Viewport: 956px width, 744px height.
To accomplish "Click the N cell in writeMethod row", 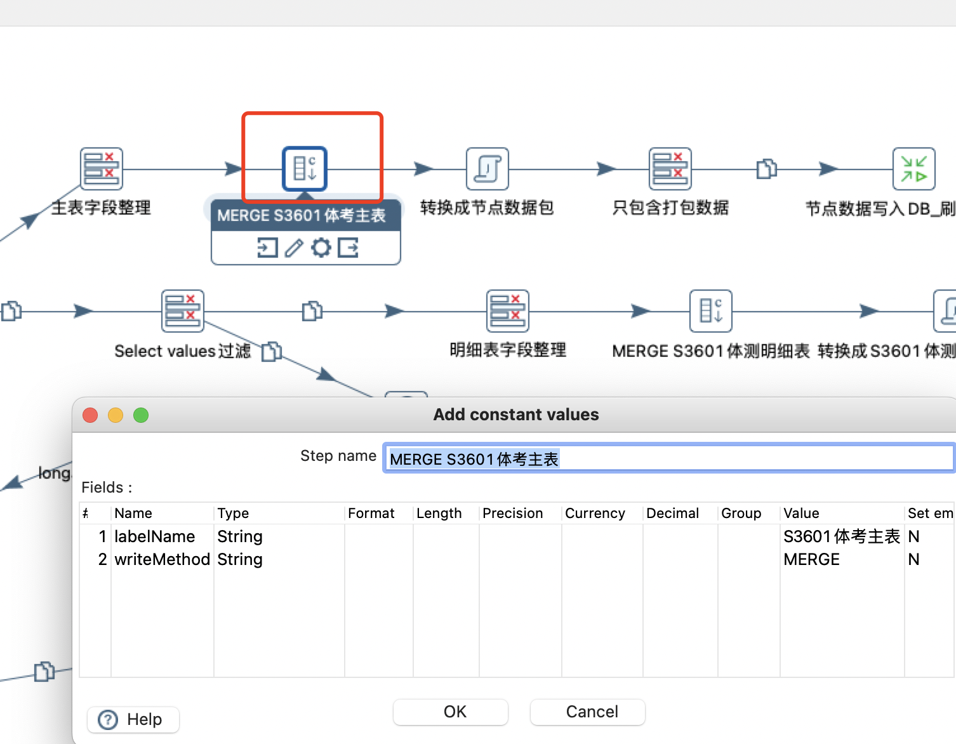I will [930, 559].
